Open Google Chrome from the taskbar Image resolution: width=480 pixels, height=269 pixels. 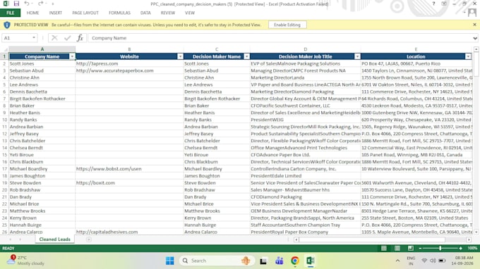(x=295, y=261)
